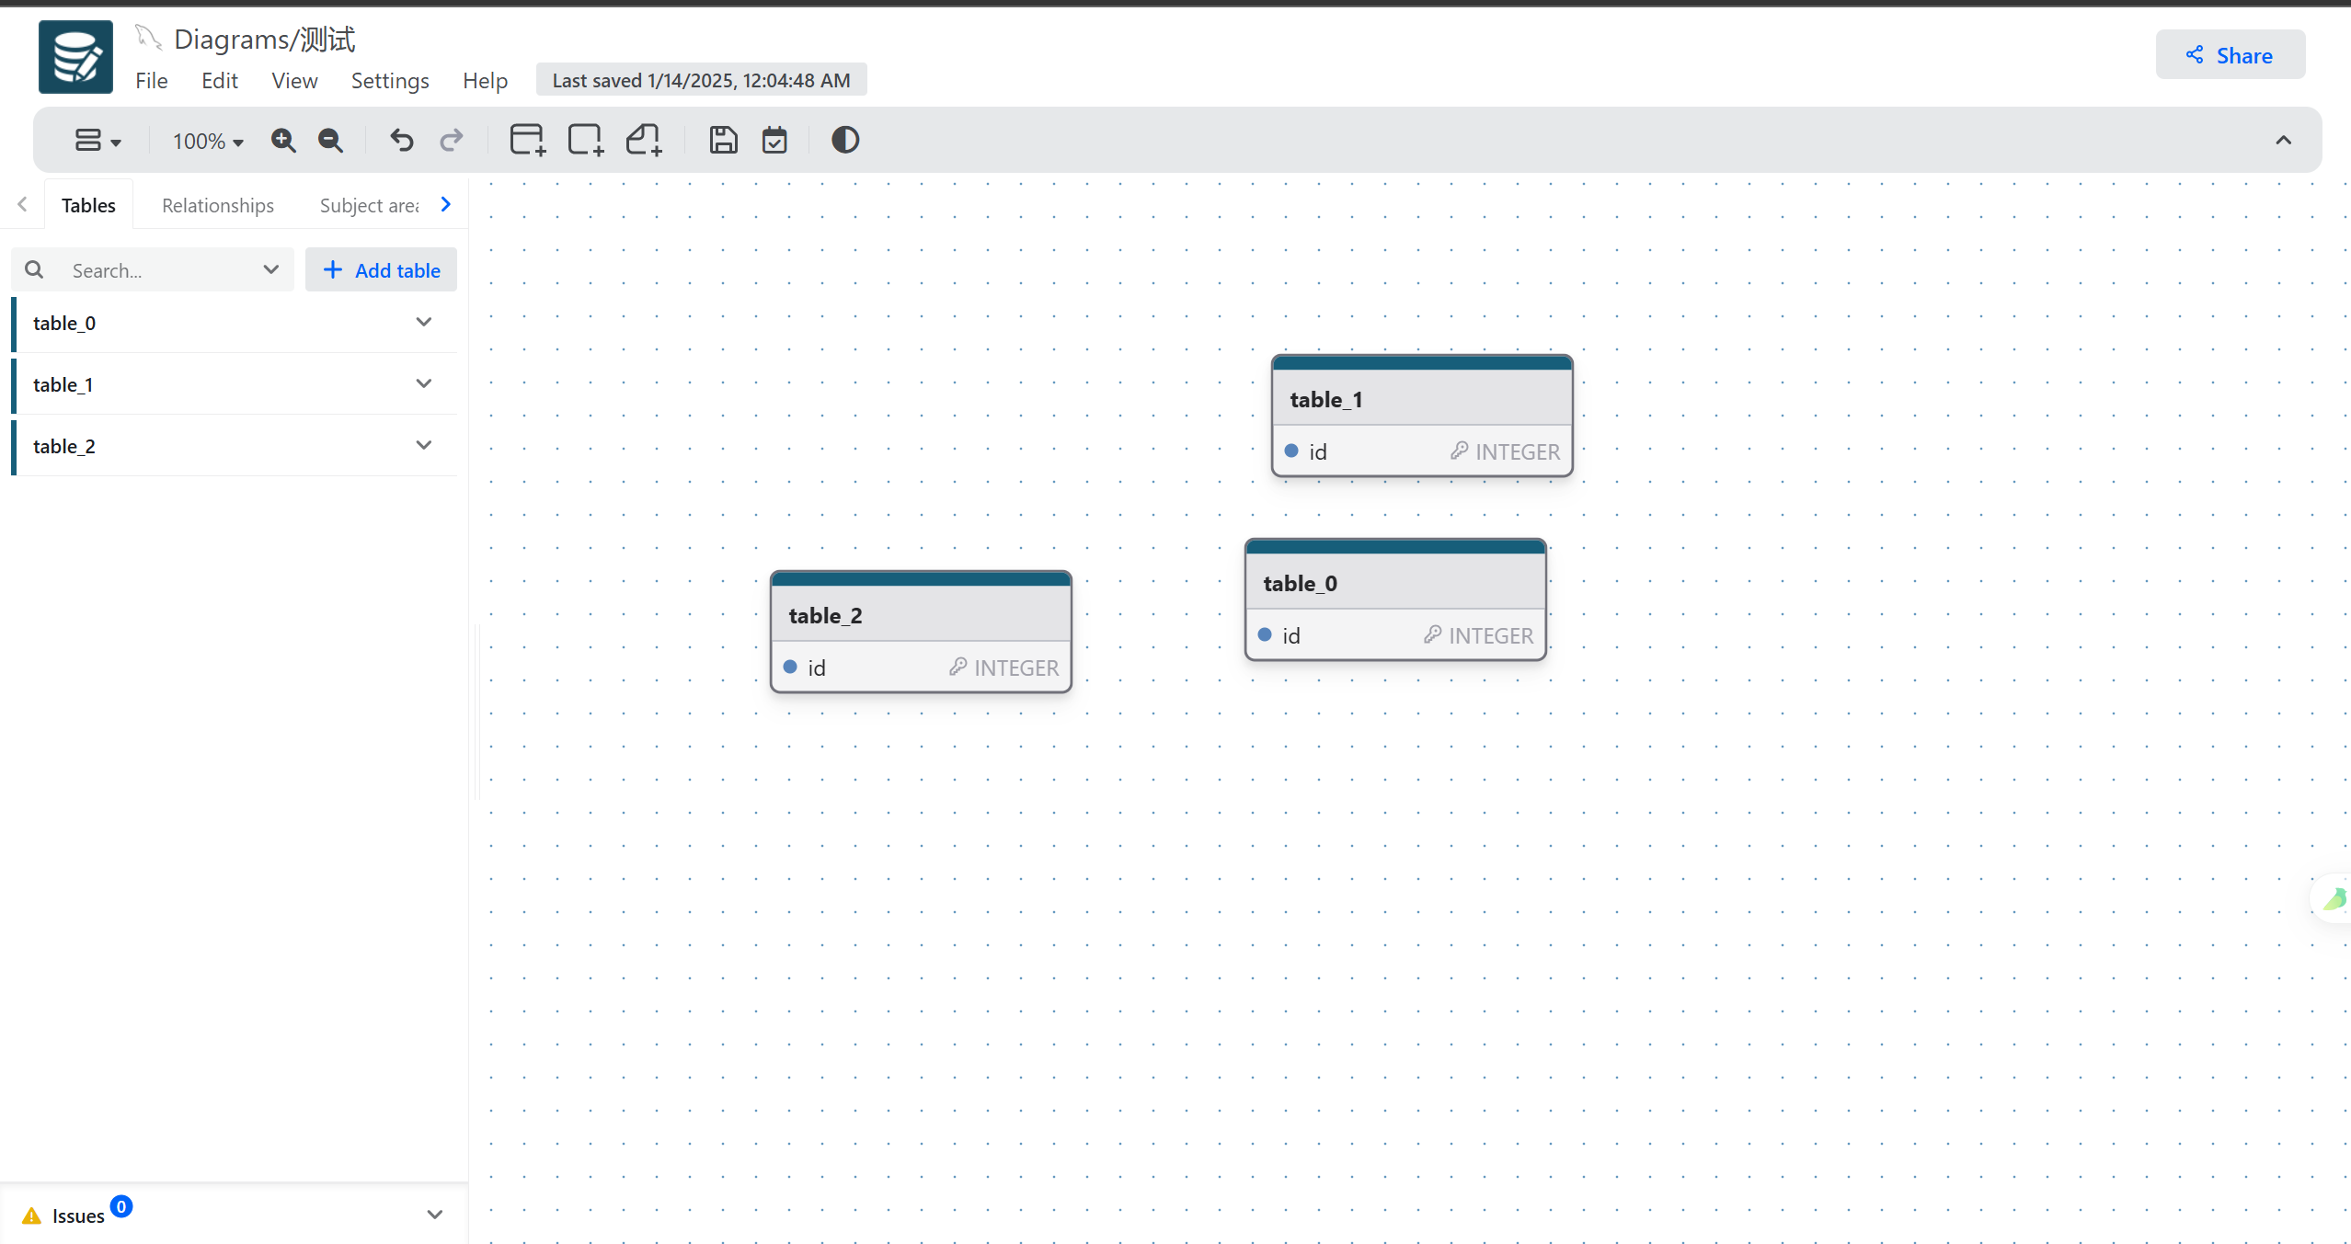
Task: Expand the Issues panel chevron
Action: pos(435,1215)
